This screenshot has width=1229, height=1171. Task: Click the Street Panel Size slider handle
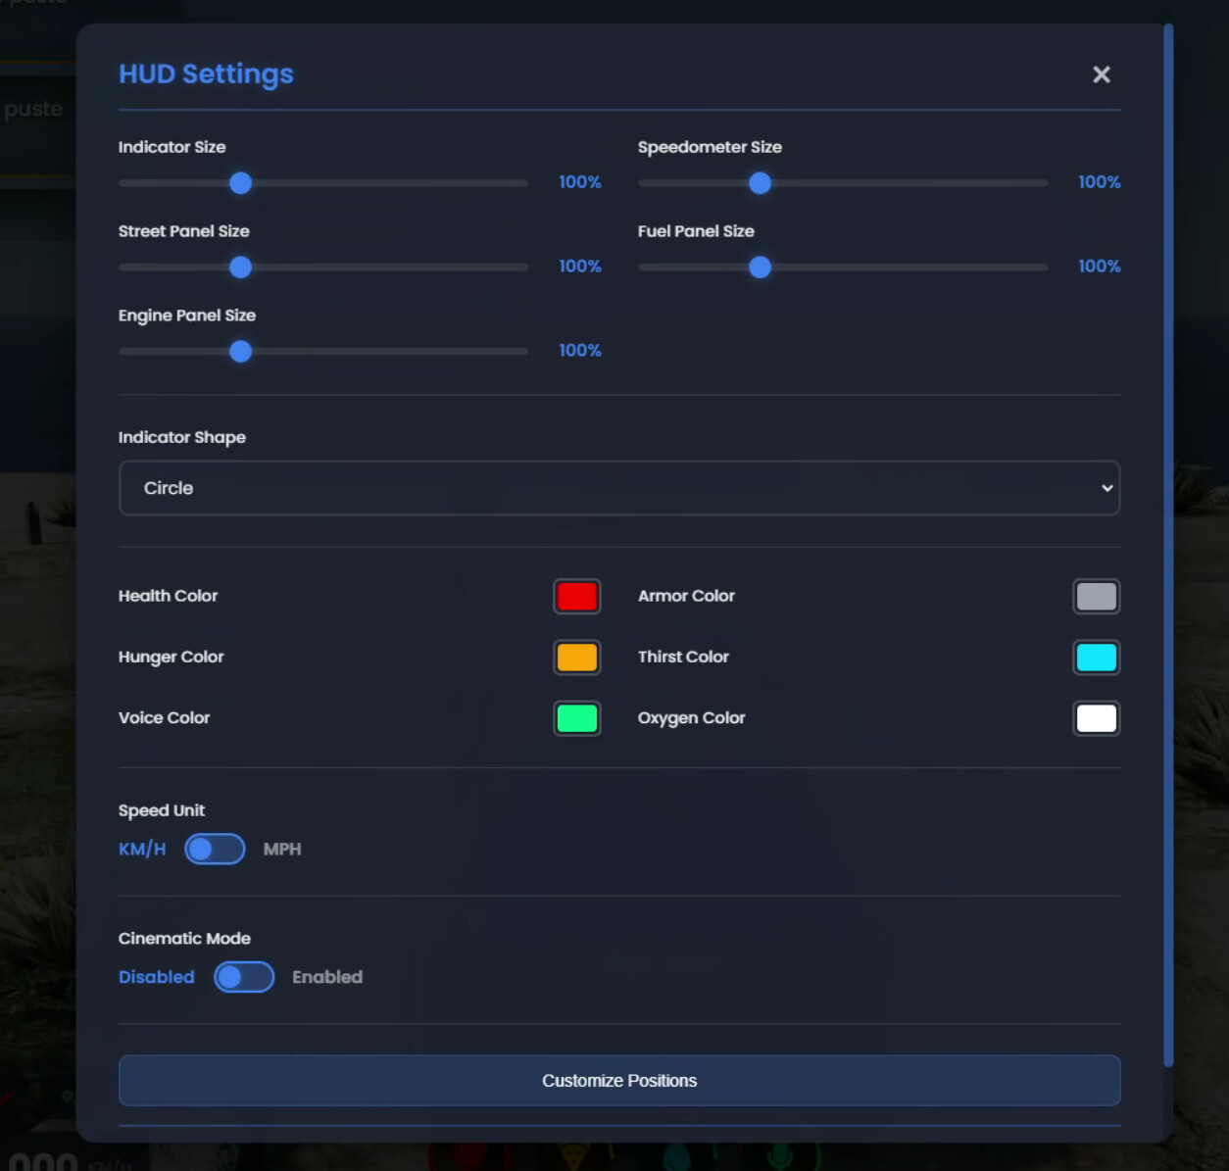point(240,268)
